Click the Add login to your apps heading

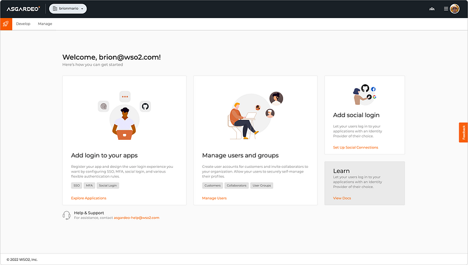click(105, 156)
